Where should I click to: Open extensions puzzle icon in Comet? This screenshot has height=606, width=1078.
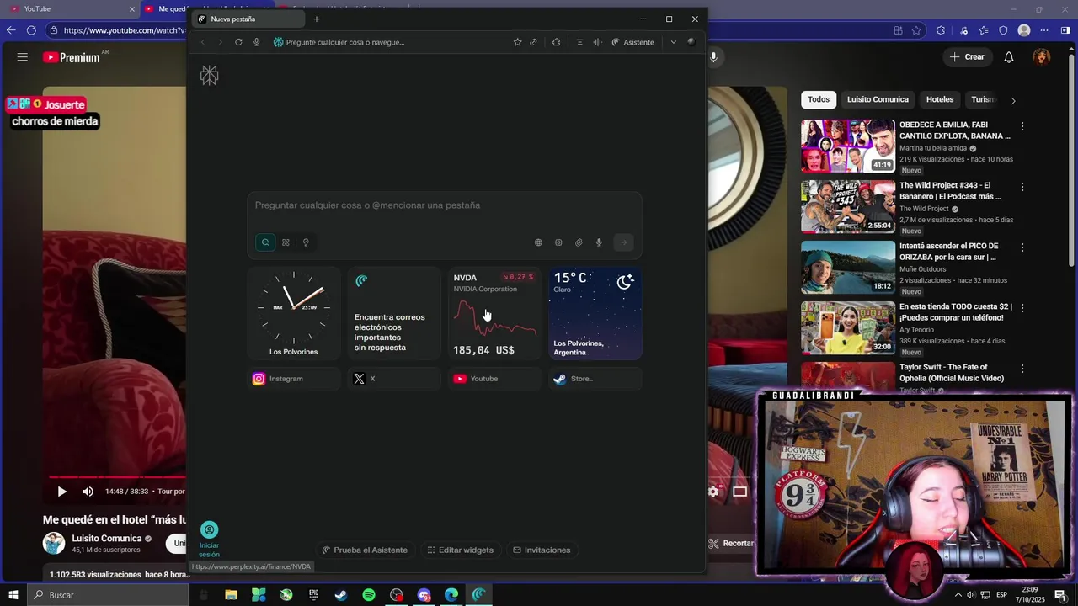pos(556,42)
